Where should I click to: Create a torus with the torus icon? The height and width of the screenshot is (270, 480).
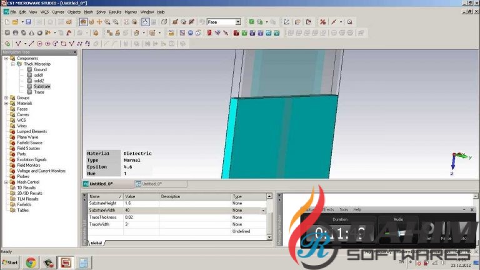(x=39, y=32)
